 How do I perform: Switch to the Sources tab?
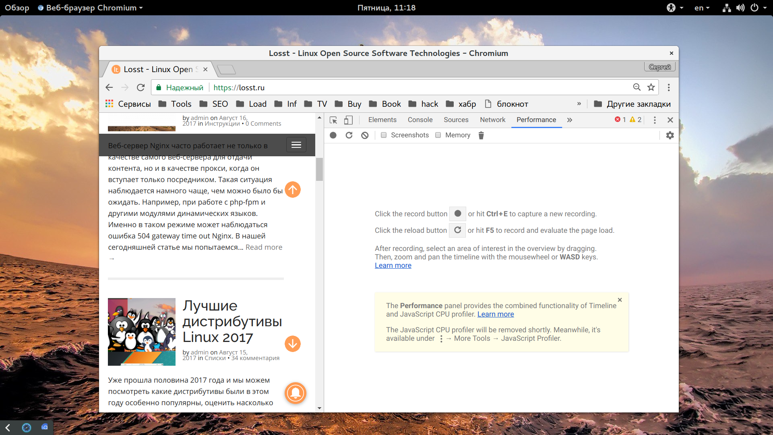(x=456, y=120)
